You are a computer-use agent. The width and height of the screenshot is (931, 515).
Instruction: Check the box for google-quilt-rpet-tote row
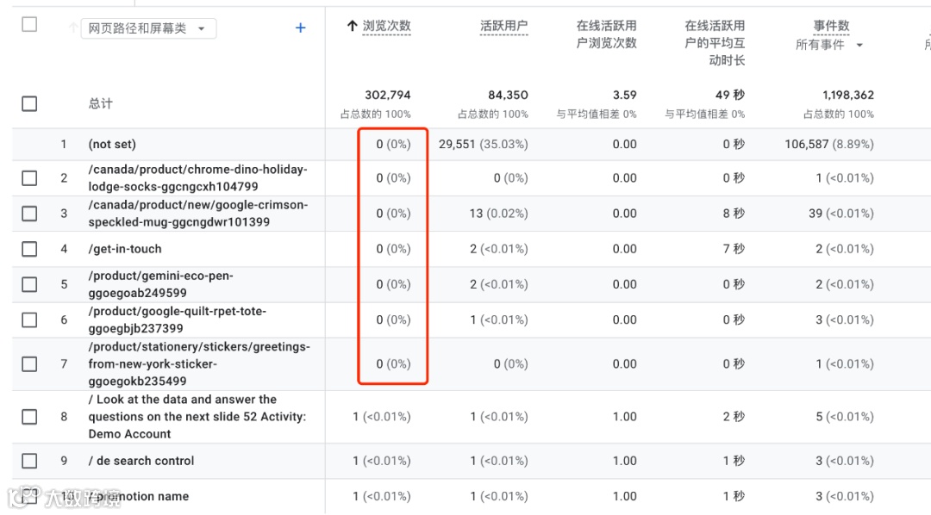(x=29, y=320)
